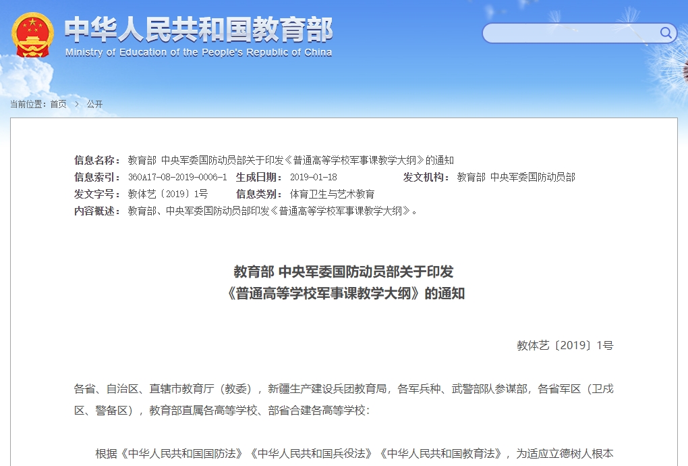Select 发文机构 value 教育部 中央军委国防动员部

click(x=516, y=178)
